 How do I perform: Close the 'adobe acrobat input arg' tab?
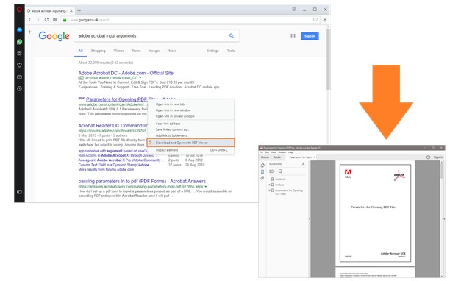pos(71,11)
